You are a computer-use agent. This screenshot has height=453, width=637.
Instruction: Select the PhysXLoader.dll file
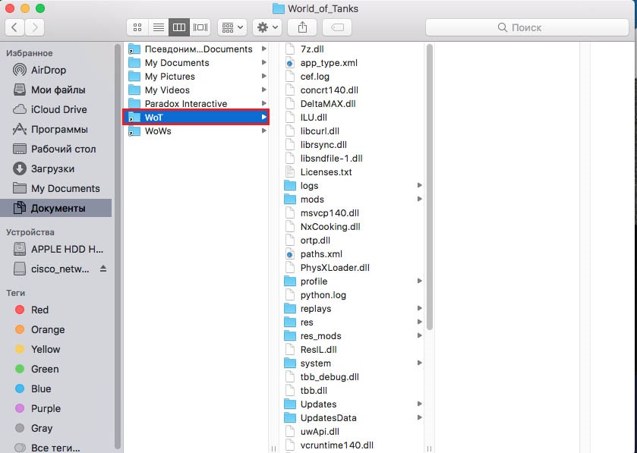(x=352, y=268)
